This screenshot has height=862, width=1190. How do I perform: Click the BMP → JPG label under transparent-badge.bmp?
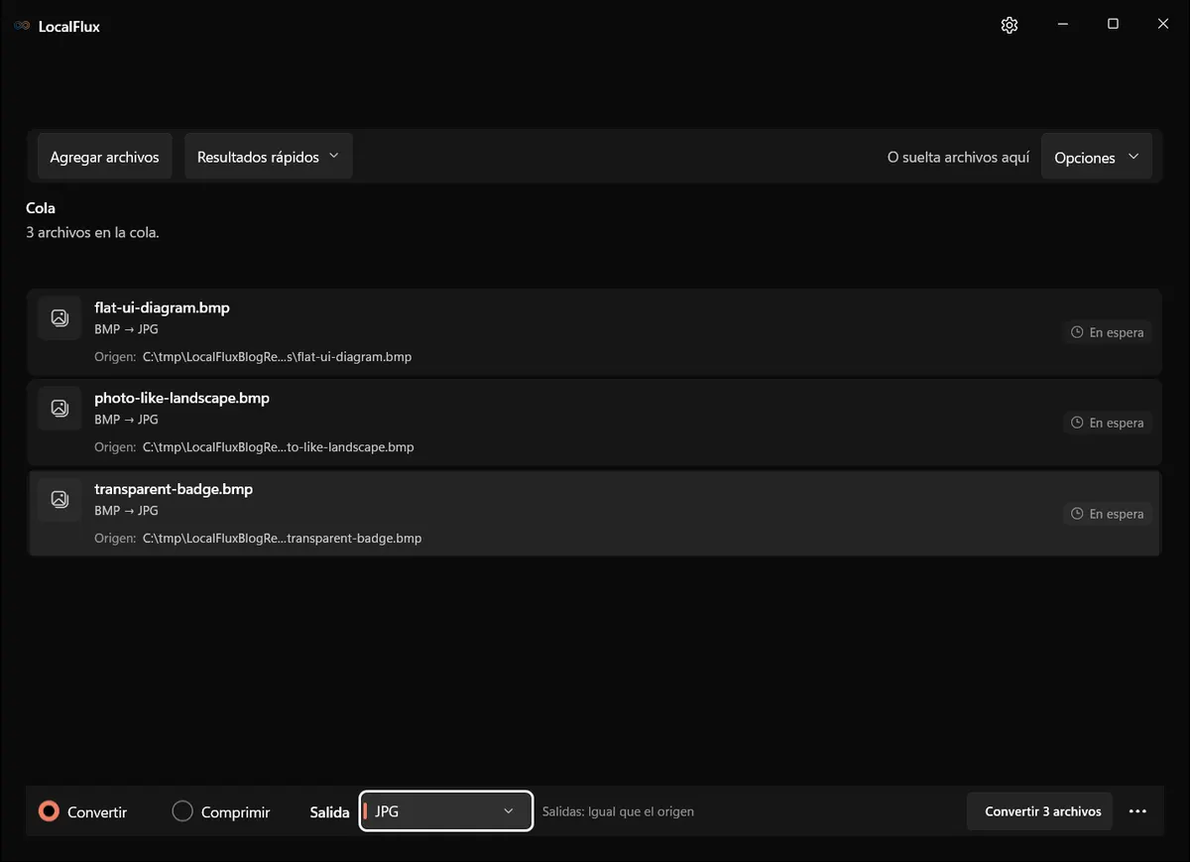click(x=126, y=511)
